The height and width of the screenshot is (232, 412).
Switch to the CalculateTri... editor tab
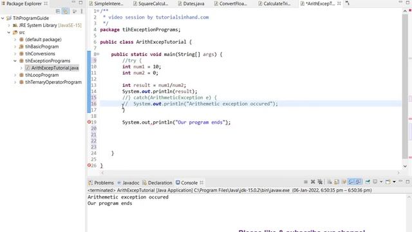point(274,4)
